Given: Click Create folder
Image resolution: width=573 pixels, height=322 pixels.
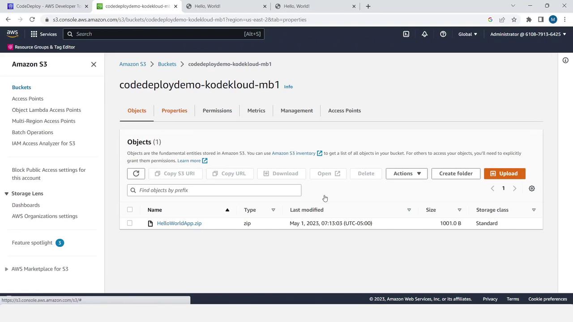Looking at the screenshot, I should (x=456, y=174).
